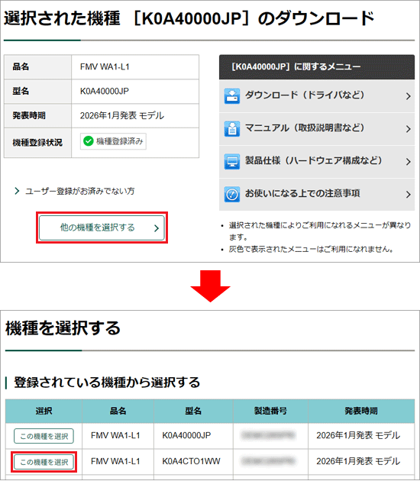Click the download drive icon

(x=232, y=96)
